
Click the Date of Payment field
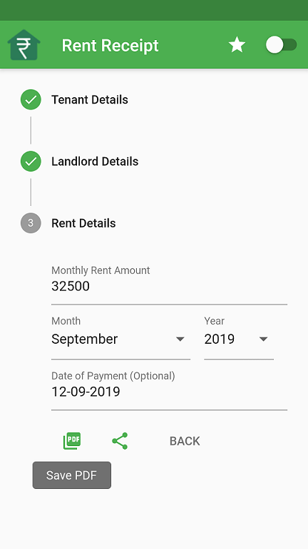(x=169, y=390)
